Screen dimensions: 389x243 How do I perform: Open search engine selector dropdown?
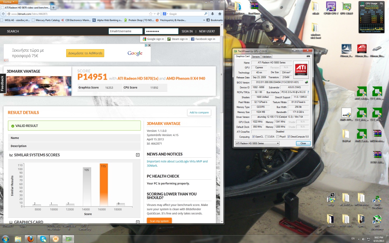coord(166,14)
